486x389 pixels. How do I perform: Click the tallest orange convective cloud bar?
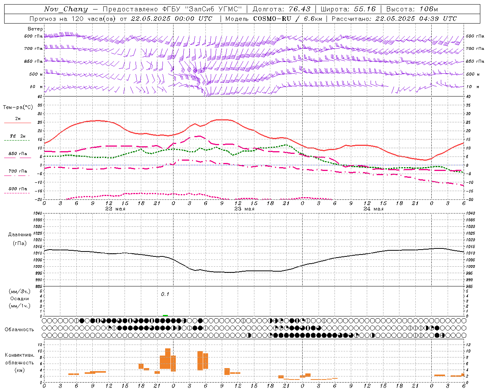pyautogui.click(x=168, y=358)
